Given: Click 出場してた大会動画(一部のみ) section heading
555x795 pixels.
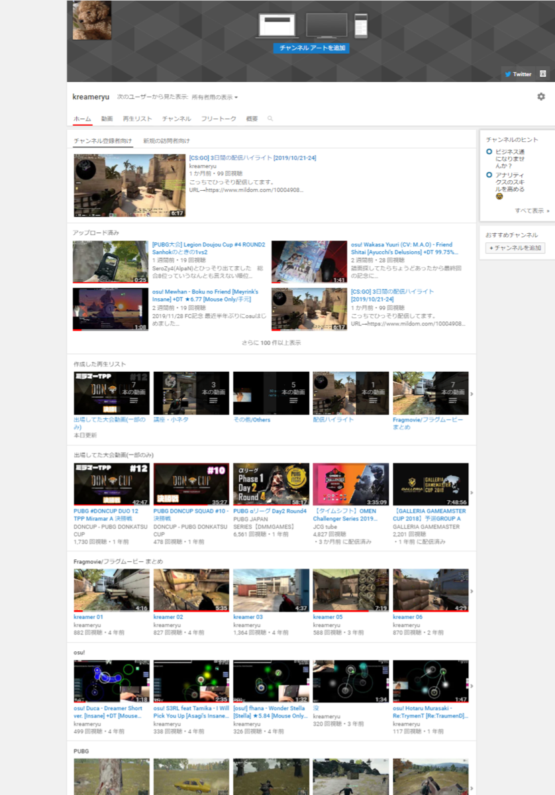Looking at the screenshot, I should point(113,454).
